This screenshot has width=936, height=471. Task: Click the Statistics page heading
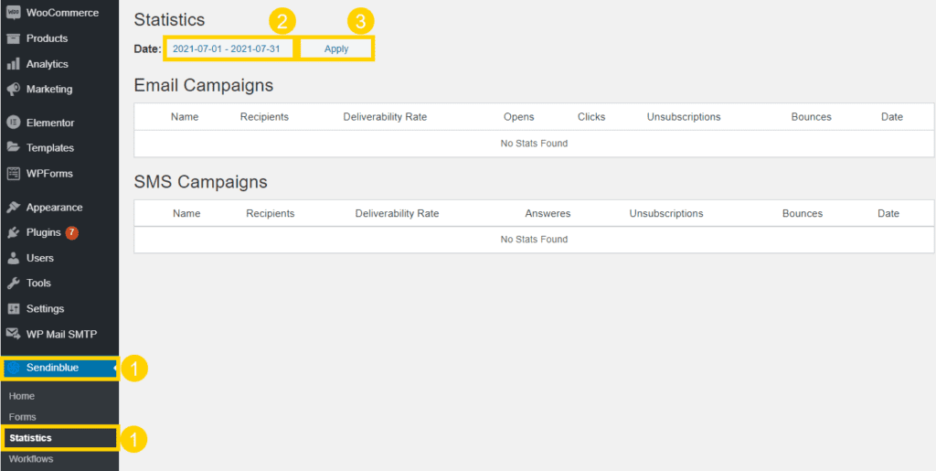click(x=169, y=20)
